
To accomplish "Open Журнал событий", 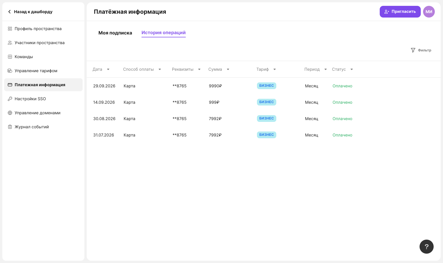I will tap(43, 127).
